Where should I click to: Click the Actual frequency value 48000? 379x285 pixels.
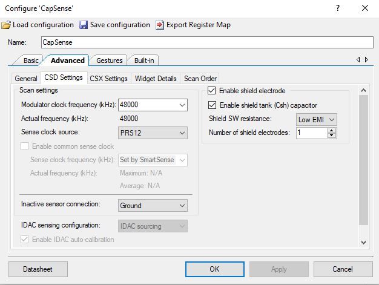pos(129,119)
